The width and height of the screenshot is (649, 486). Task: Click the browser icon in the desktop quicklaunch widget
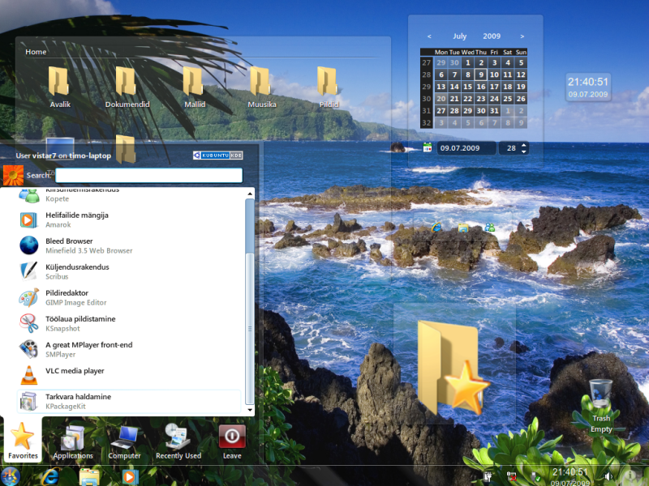click(x=436, y=227)
